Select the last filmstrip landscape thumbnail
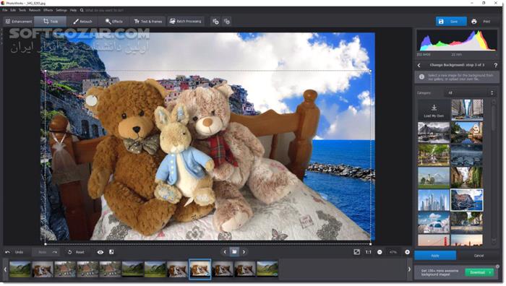The image size is (506, 286). pos(267,269)
